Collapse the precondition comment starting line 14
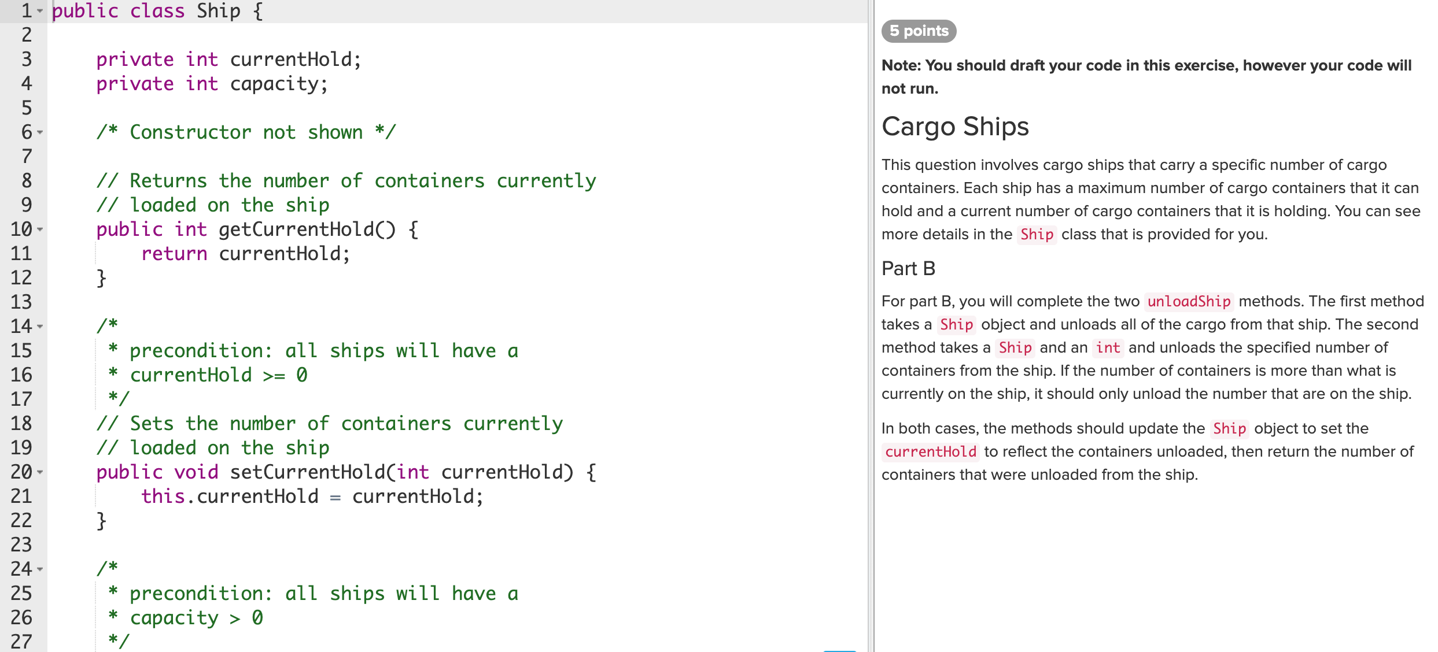 [40, 327]
